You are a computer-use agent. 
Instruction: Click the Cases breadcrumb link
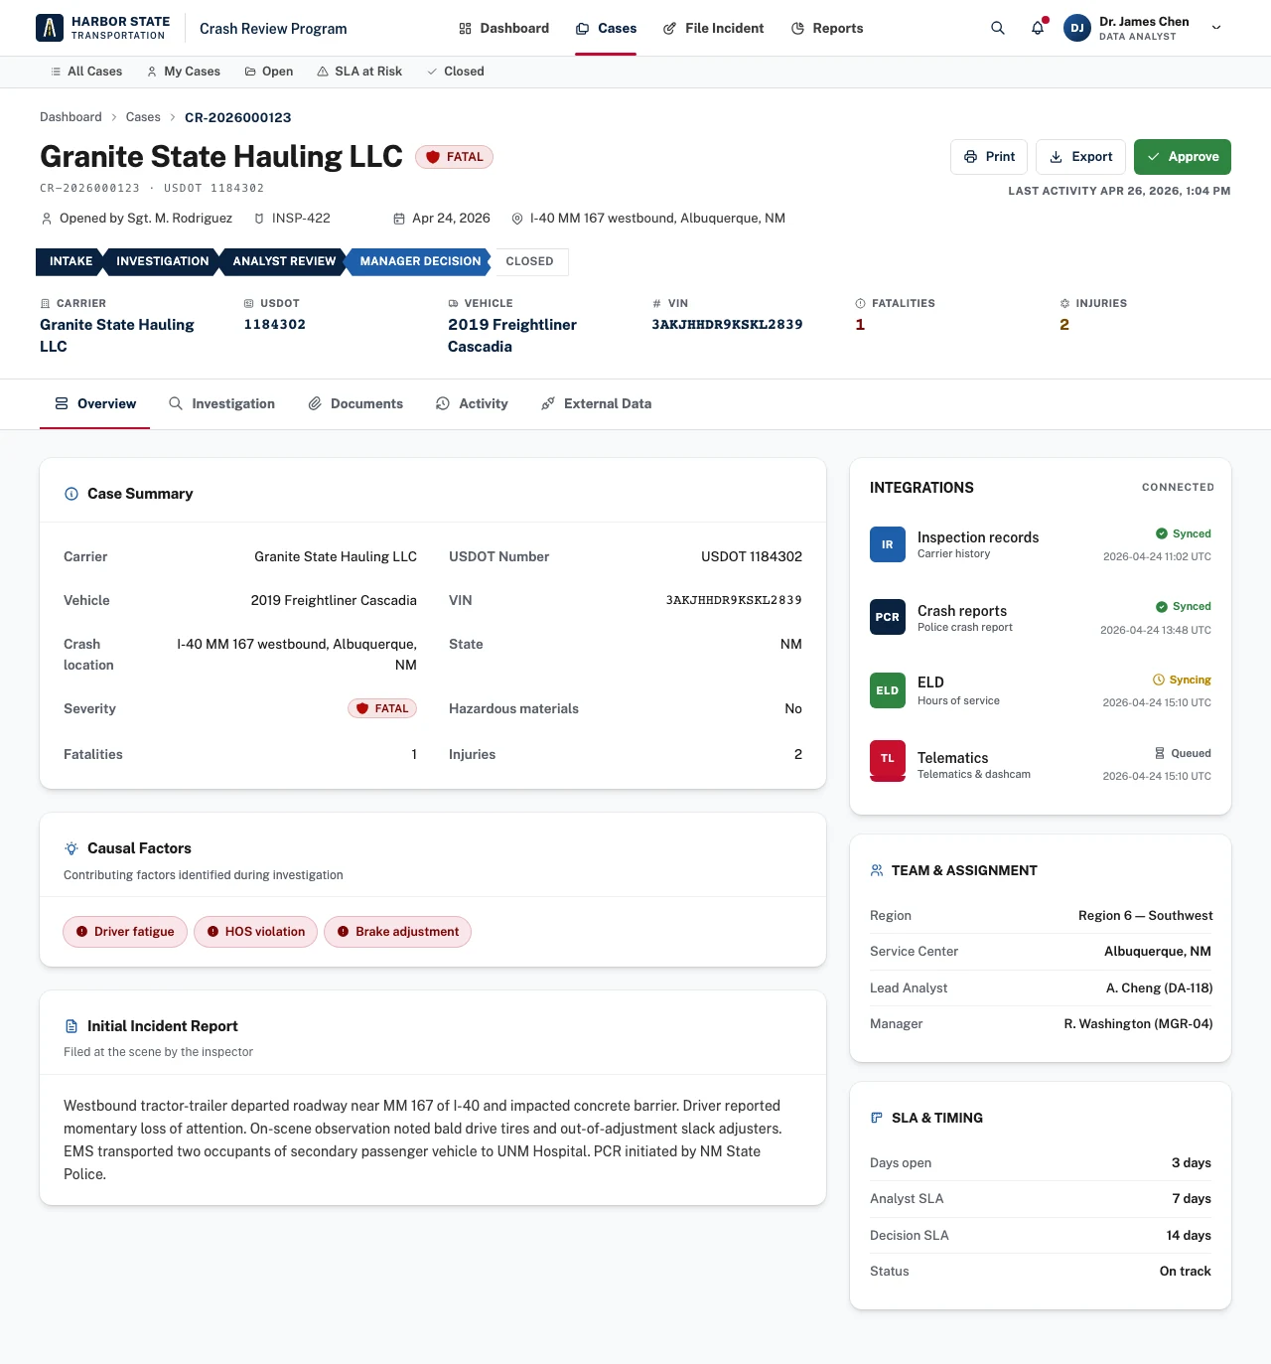click(x=143, y=117)
